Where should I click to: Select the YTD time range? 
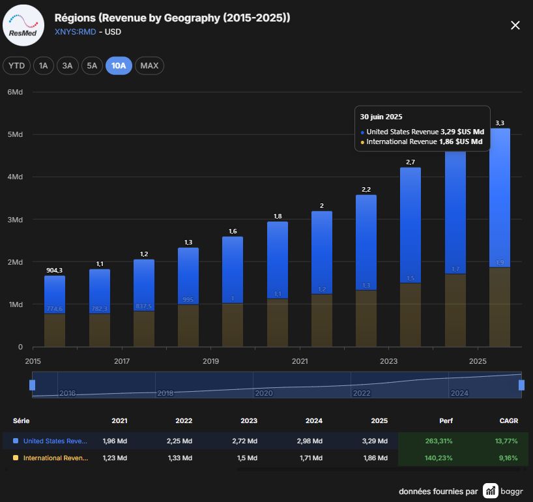16,66
